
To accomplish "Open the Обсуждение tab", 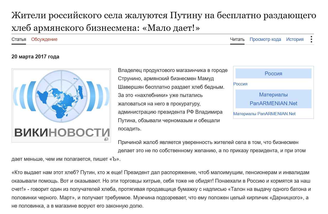I will click(44, 39).
